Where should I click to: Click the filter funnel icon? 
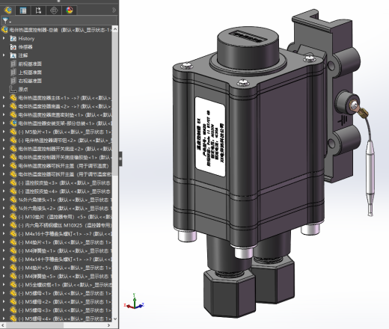click(5, 21)
